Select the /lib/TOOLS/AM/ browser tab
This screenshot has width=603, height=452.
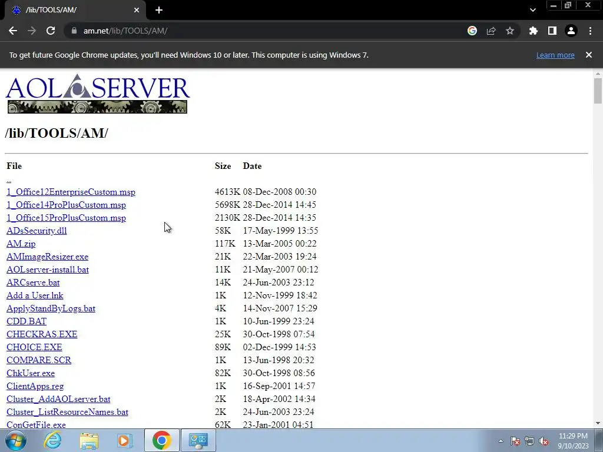pos(75,10)
